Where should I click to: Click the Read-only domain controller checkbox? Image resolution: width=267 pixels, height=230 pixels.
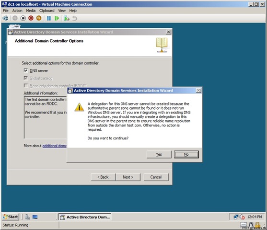pos(26,86)
